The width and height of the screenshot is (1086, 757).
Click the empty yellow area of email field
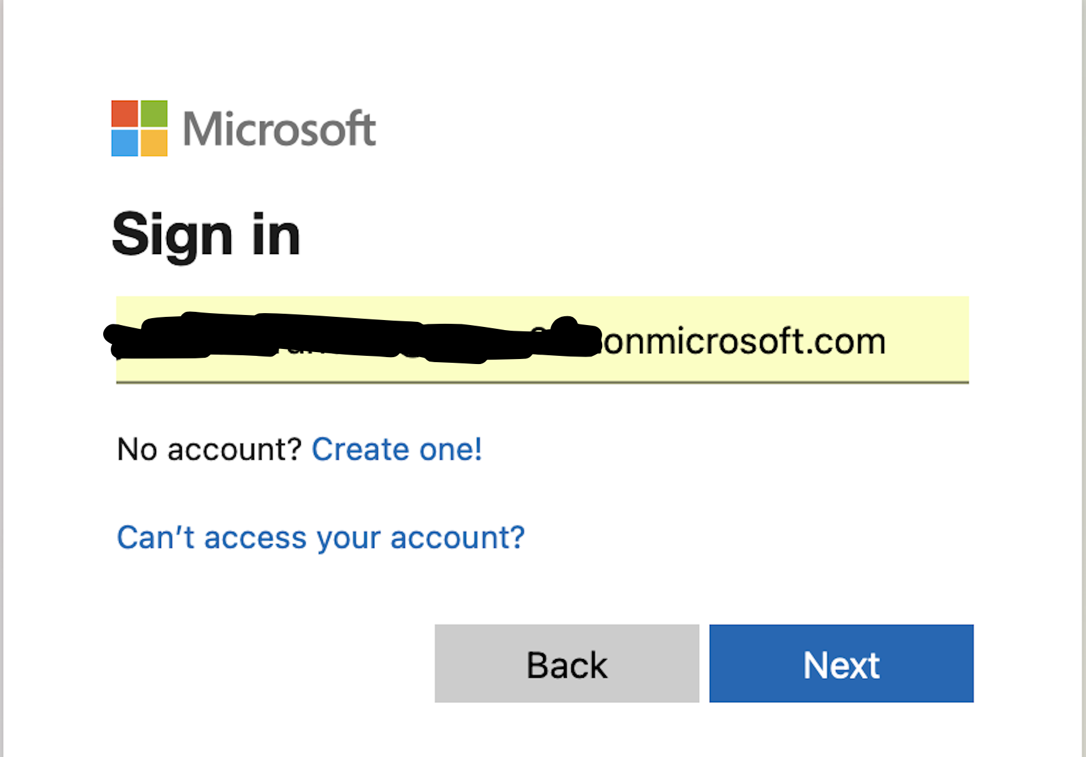tap(928, 340)
